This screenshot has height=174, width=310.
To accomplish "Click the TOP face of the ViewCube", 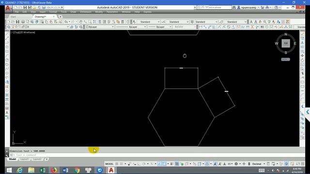I will click(x=286, y=43).
